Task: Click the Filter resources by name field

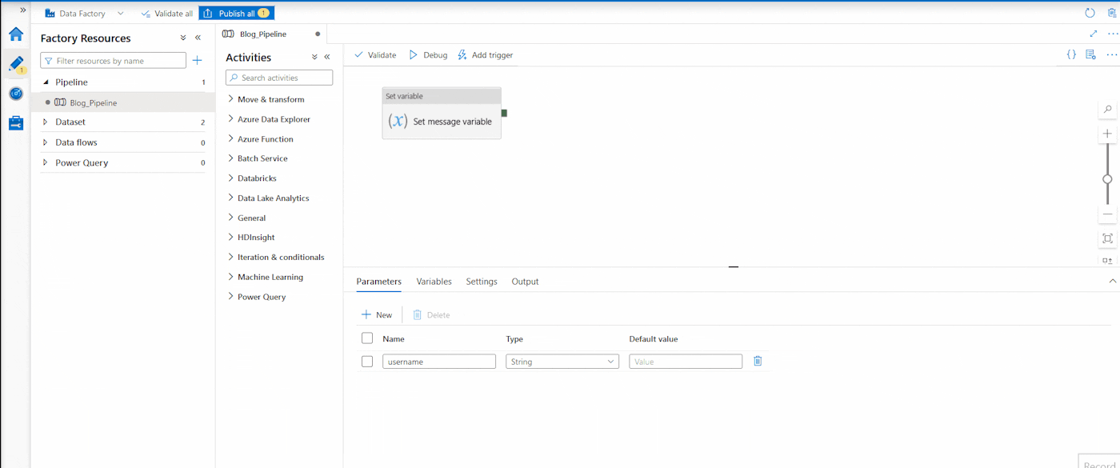Action: [114, 61]
